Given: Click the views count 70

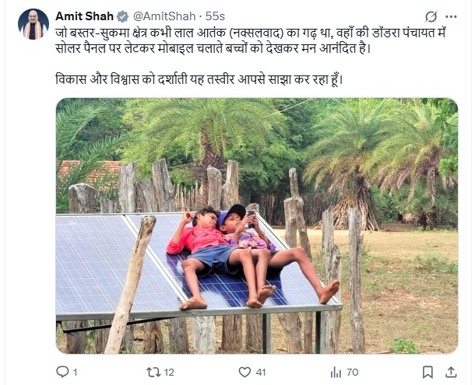Looking at the screenshot, I should click(x=352, y=373).
